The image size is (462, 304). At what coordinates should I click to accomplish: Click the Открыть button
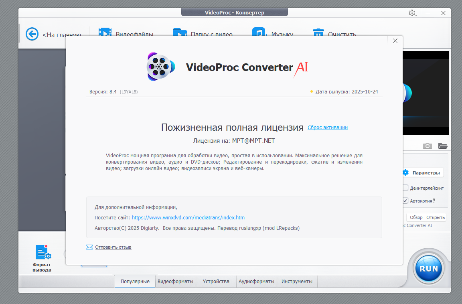click(436, 217)
